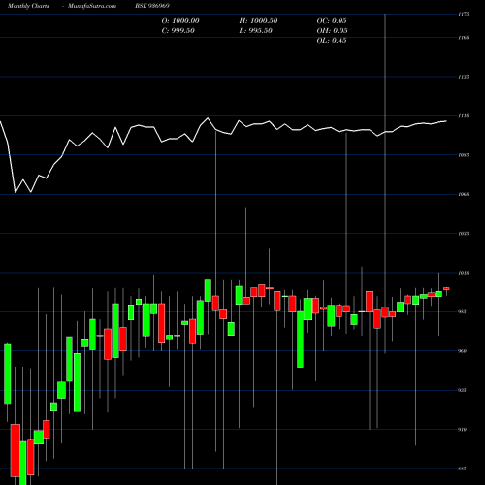Click the right end of the white line

tap(446, 121)
